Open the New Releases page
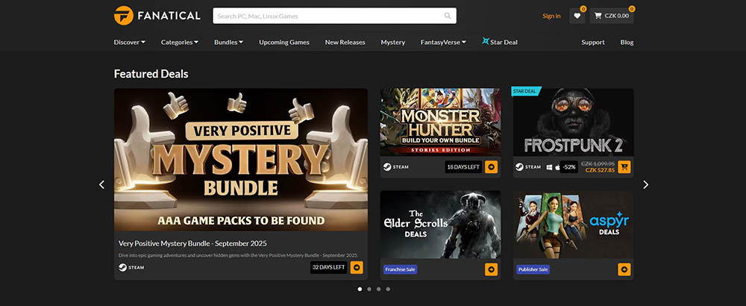The width and height of the screenshot is (746, 306). point(345,43)
